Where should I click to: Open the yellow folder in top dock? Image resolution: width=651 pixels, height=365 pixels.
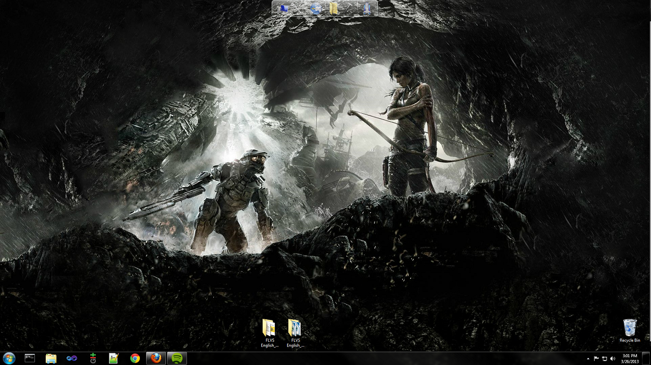pyautogui.click(x=333, y=8)
